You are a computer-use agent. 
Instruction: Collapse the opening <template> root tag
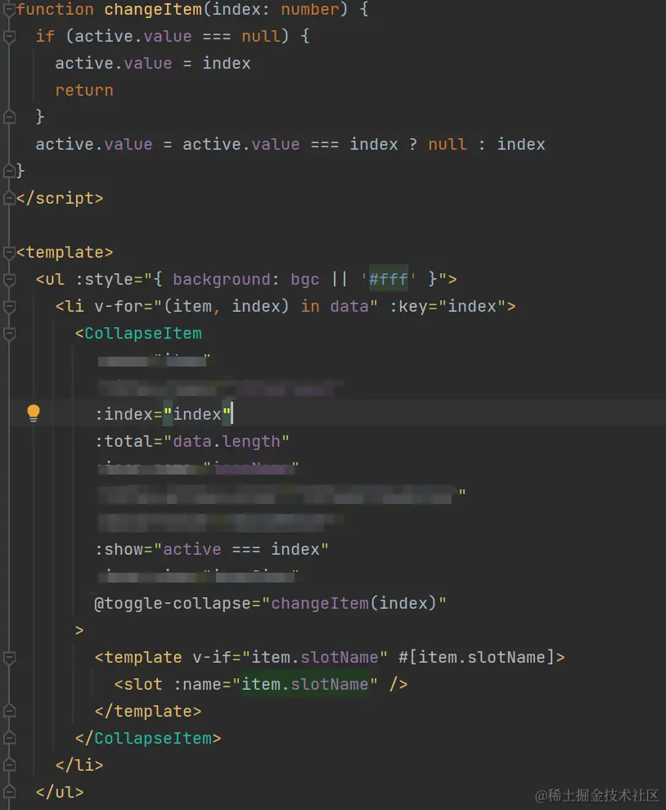[x=9, y=253]
